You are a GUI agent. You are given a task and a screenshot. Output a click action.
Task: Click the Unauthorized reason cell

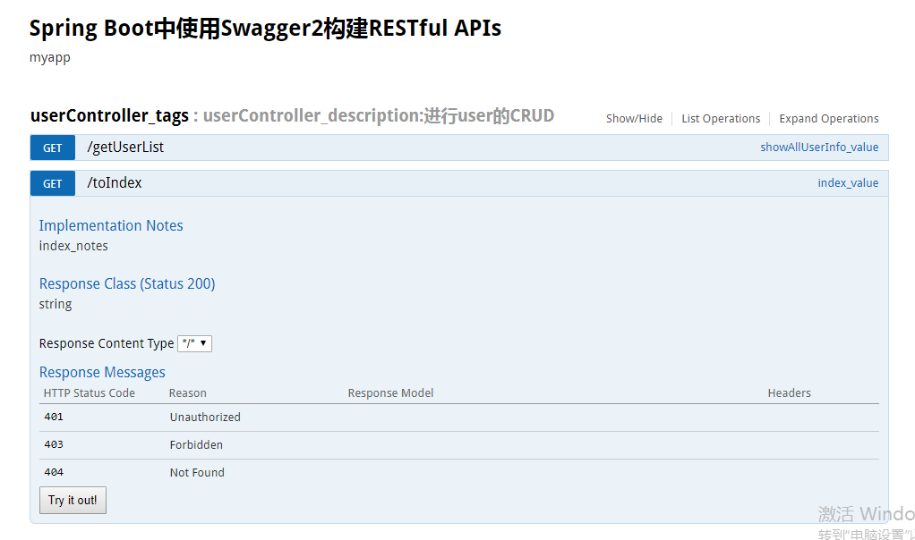(x=205, y=418)
